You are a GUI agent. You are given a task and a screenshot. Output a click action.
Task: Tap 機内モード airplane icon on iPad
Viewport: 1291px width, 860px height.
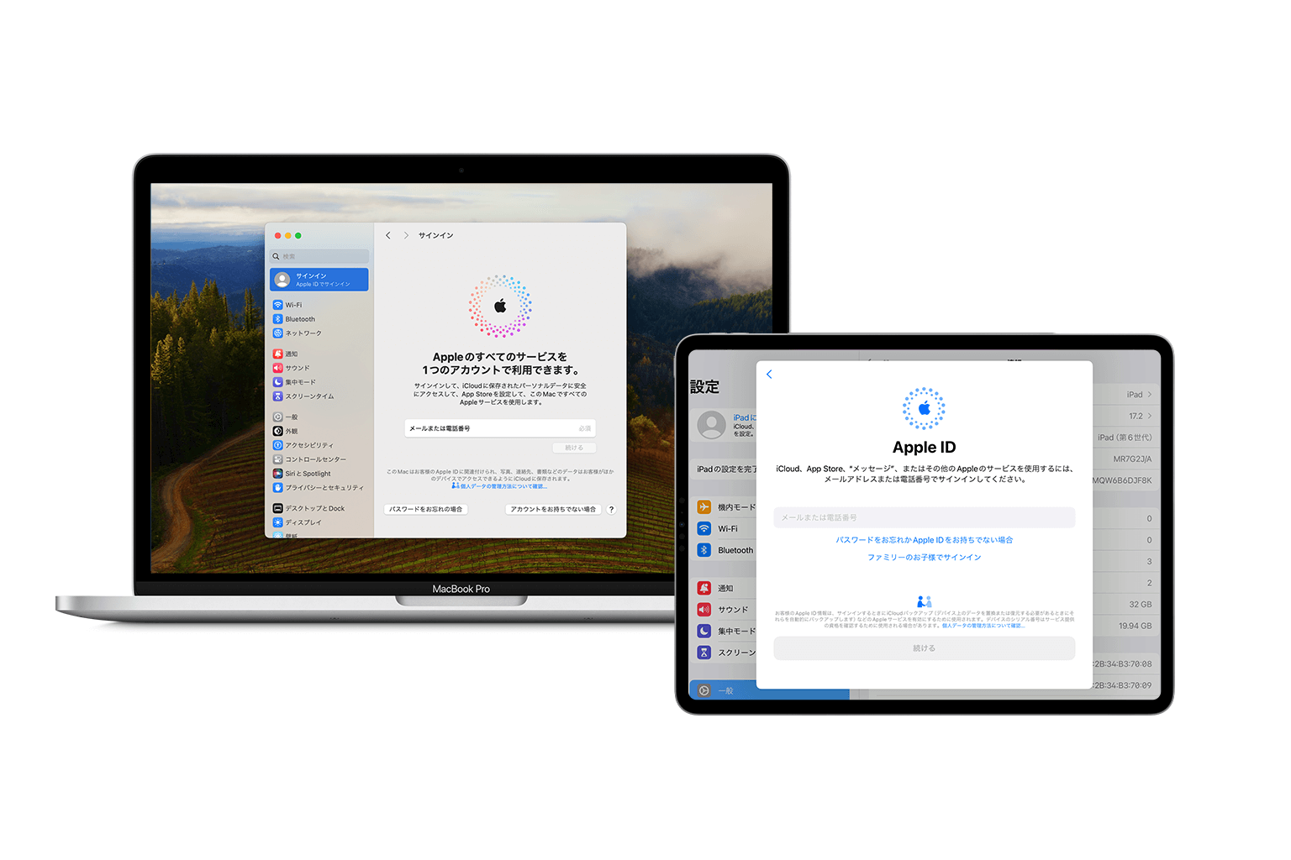704,507
